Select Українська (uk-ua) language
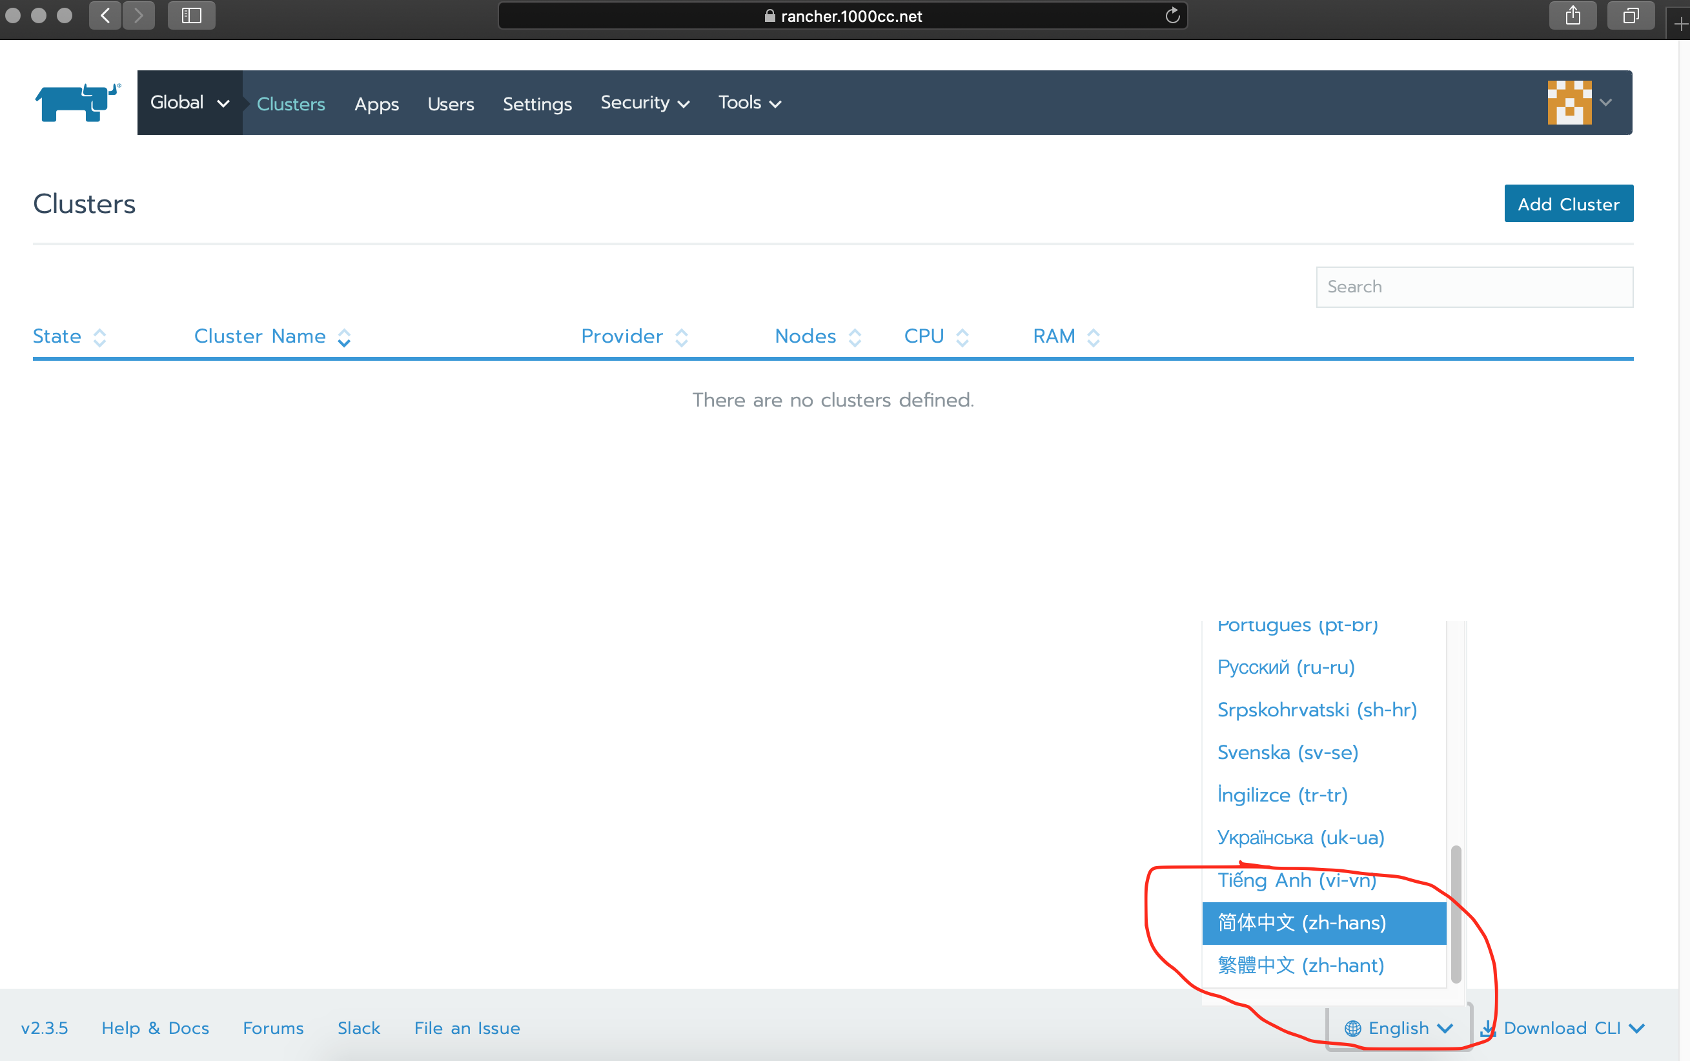The image size is (1690, 1061). [1323, 838]
